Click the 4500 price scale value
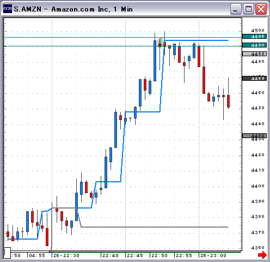This screenshot has height=262, width=270. coord(257,31)
